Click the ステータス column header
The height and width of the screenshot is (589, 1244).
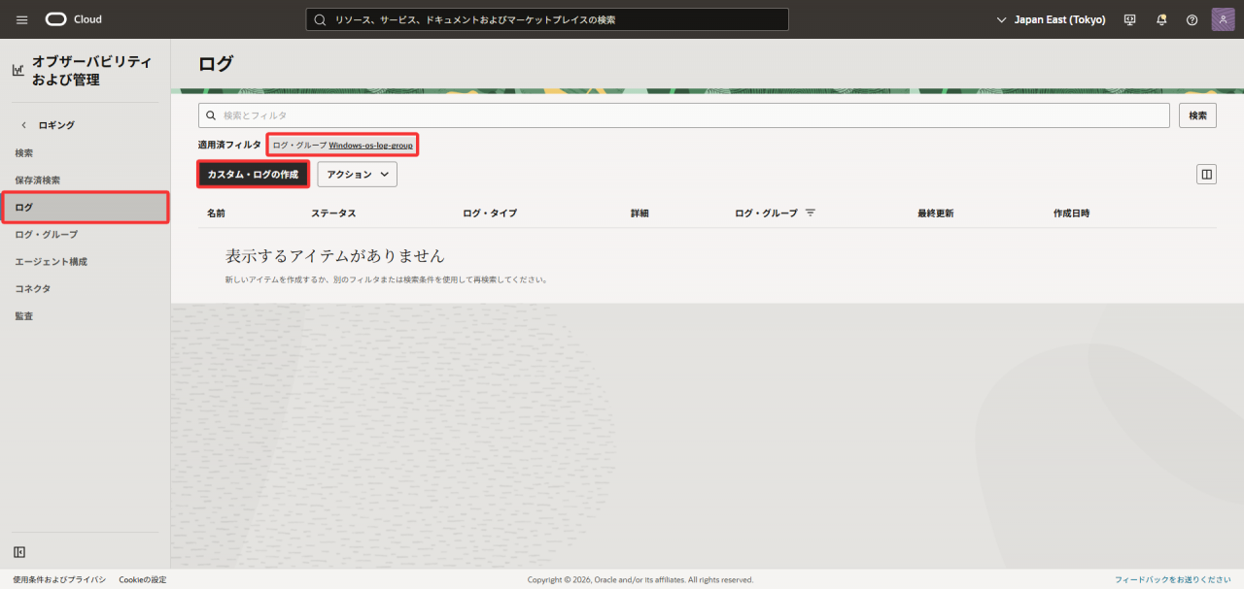(x=333, y=213)
